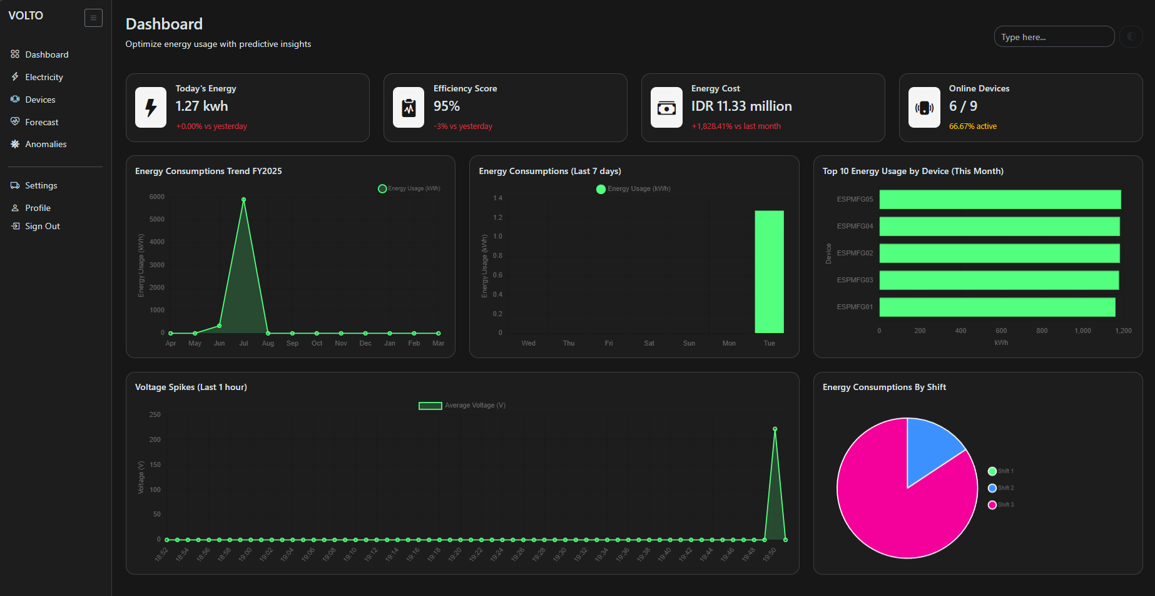Screen dimensions: 1155x596
Task: Open the Profile menu entry
Action: coord(38,208)
